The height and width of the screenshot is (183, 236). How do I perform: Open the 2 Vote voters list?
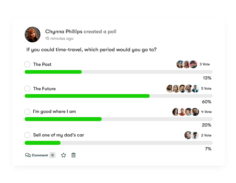206,135
